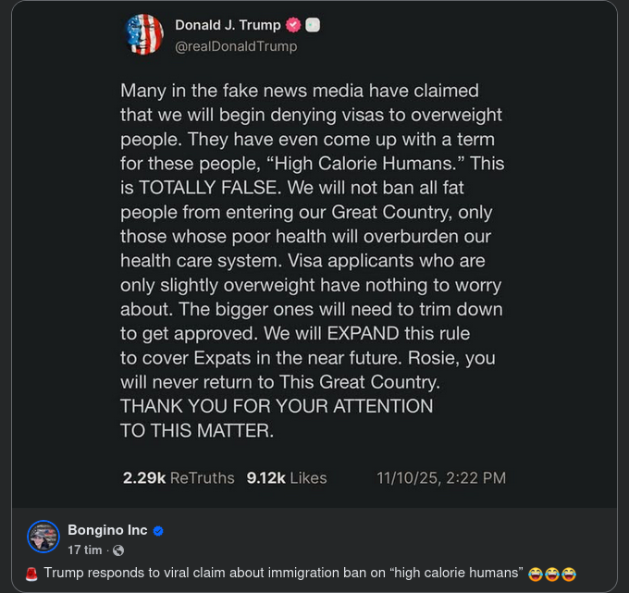The image size is (629, 593).
Task: Open the Donald J. Trump profile name
Action: point(228,25)
